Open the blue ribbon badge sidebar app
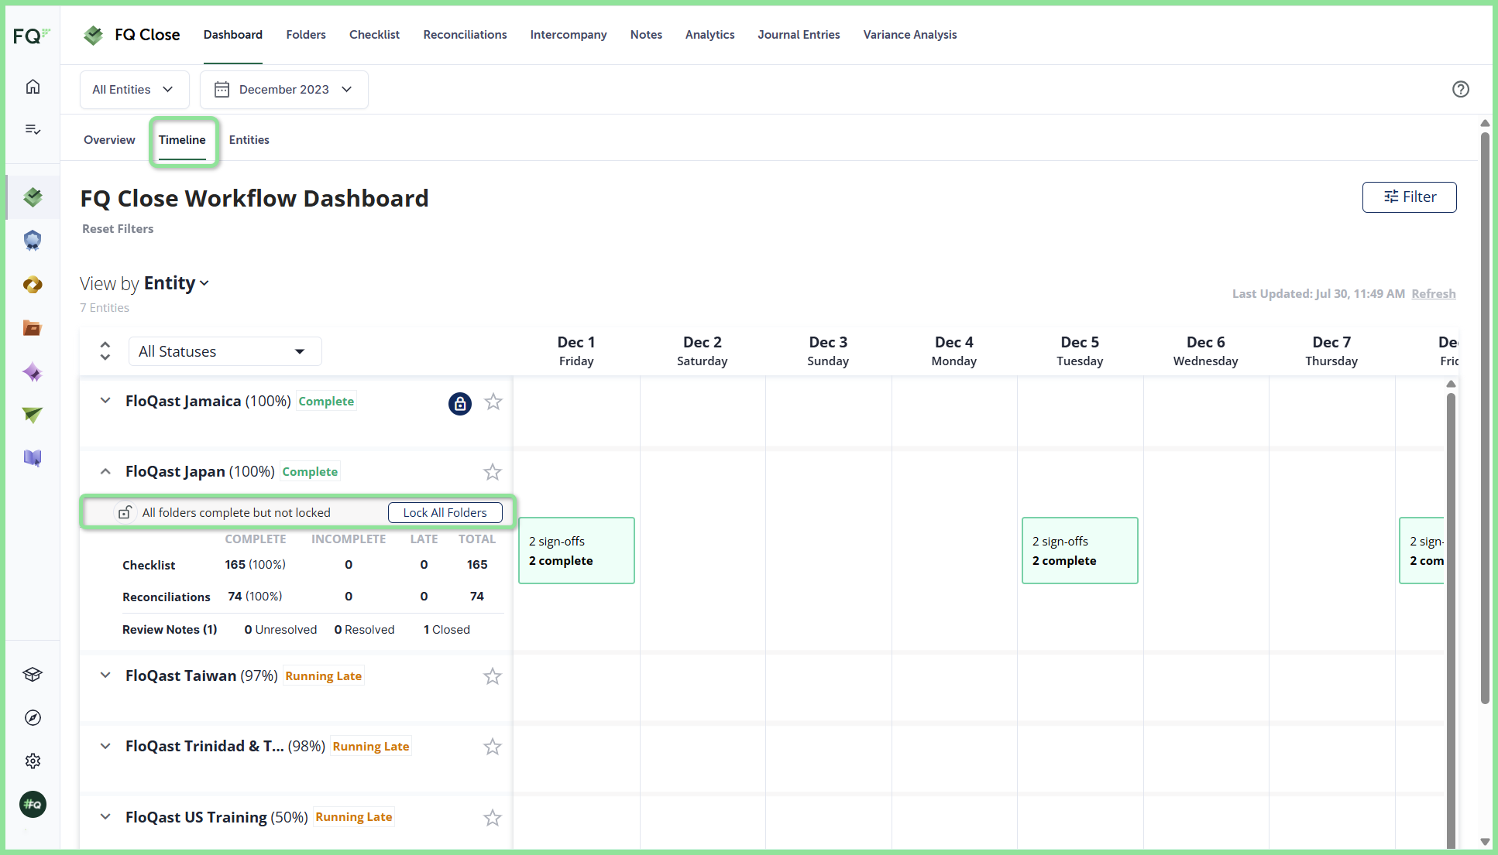Image resolution: width=1498 pixels, height=855 pixels. pos(33,241)
